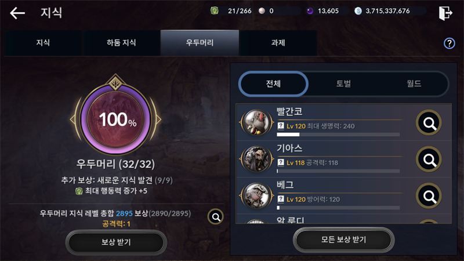Select the 월드 filter
464x261 pixels.
coord(414,84)
